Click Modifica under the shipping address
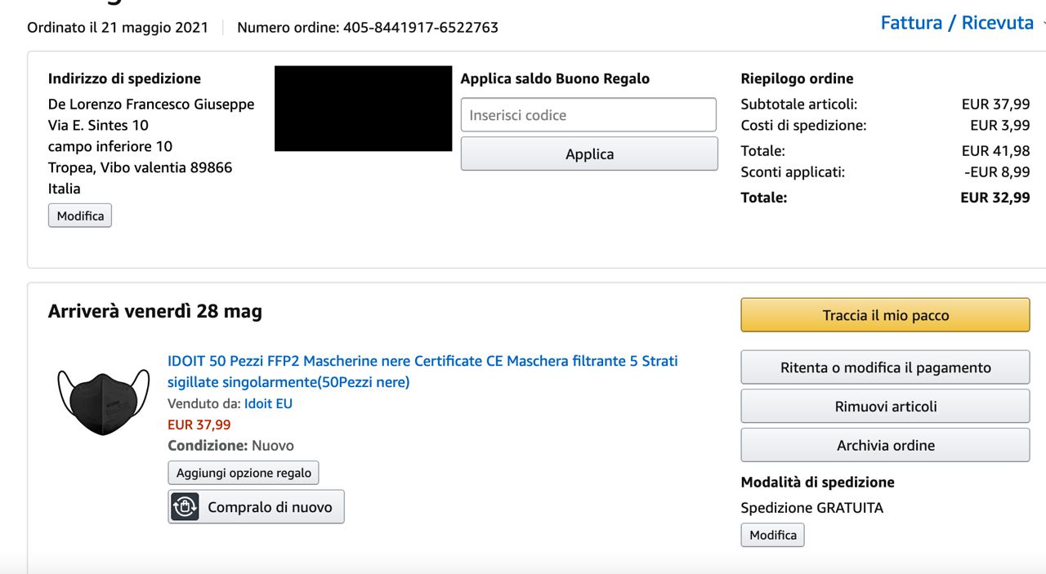1046x574 pixels. pos(80,216)
